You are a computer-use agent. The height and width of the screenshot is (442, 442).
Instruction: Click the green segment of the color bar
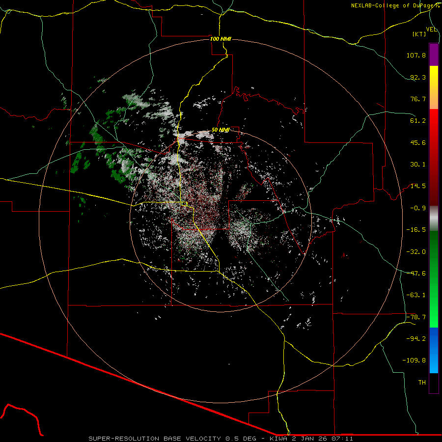434,279
